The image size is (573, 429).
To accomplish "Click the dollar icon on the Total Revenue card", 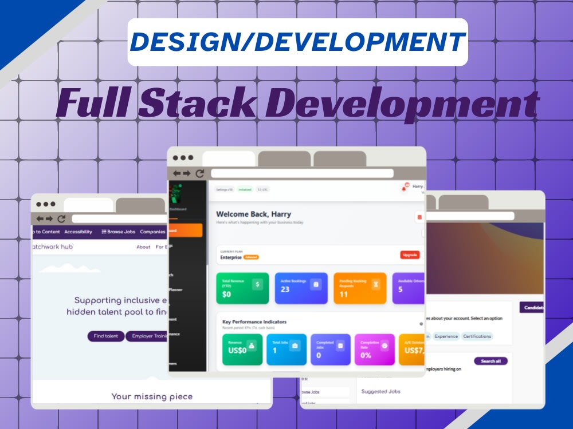I will click(x=257, y=284).
